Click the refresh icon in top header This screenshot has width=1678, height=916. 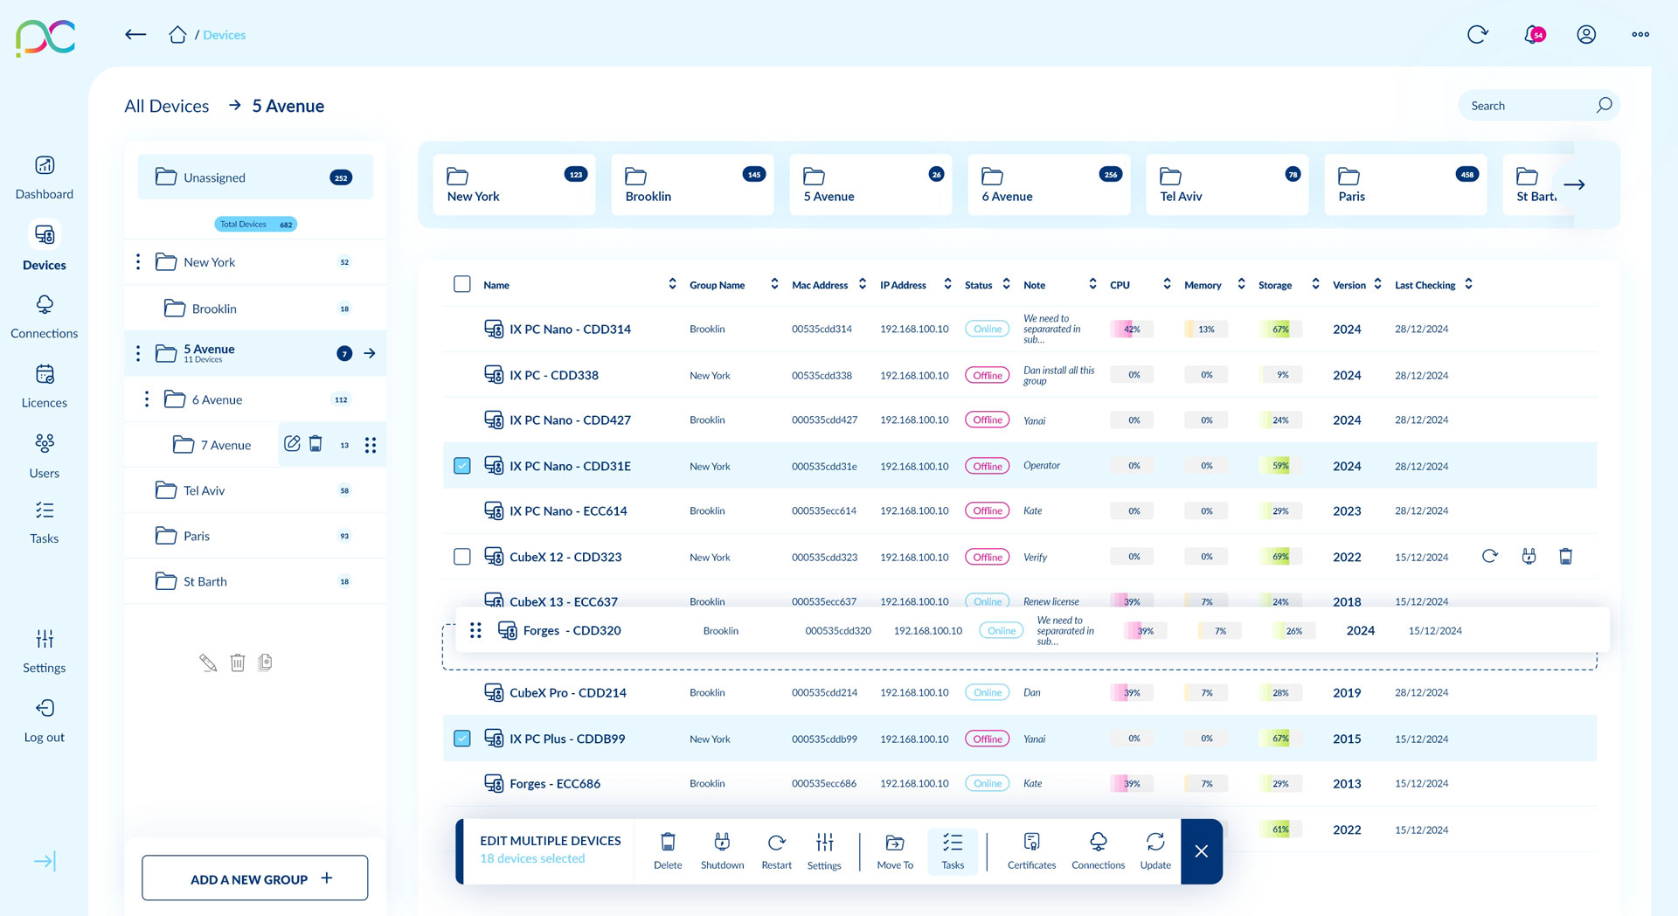click(x=1477, y=35)
